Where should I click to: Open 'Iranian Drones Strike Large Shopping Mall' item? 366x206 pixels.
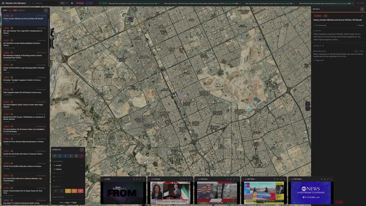click(x=24, y=69)
